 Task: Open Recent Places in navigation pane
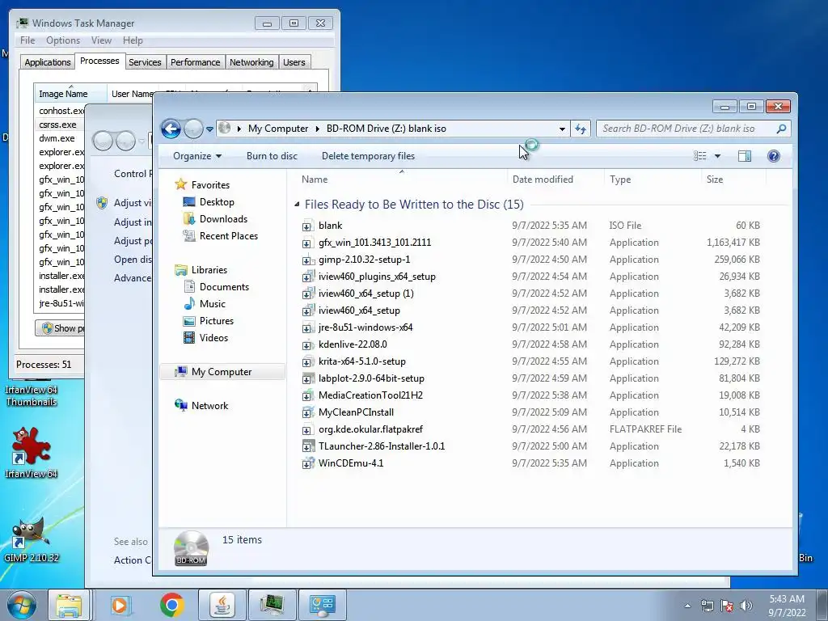(x=229, y=236)
